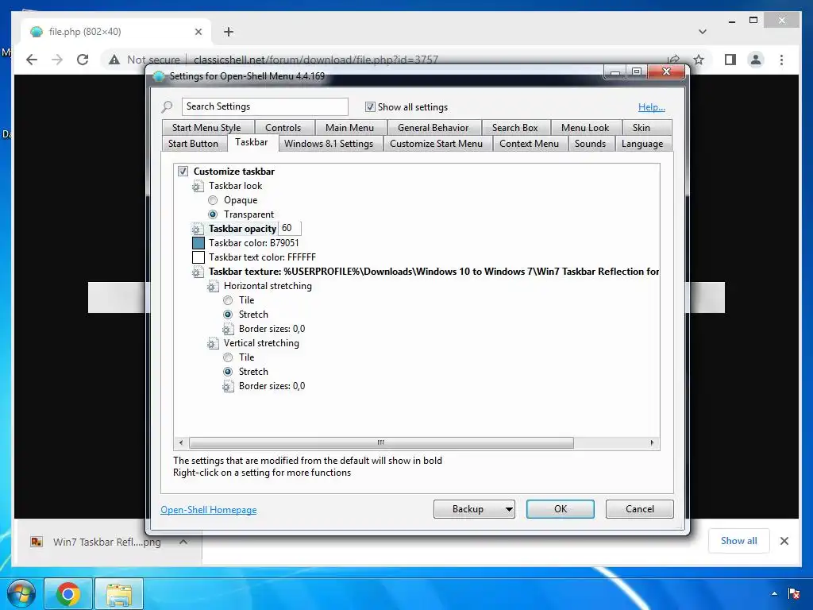Viewport: 813px width, 610px height.
Task: Click the gear icon beside Horizontal stretching
Action: coord(213,286)
